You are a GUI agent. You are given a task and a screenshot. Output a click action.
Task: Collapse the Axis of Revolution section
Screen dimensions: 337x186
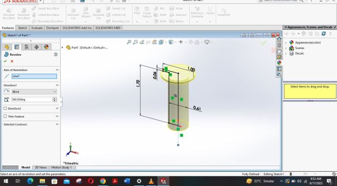coord(57,70)
